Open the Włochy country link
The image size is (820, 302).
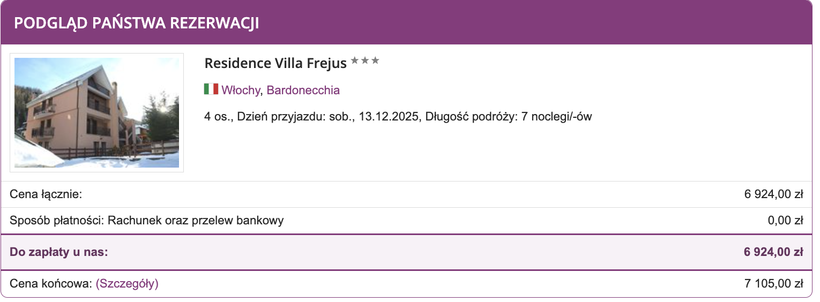(x=240, y=90)
